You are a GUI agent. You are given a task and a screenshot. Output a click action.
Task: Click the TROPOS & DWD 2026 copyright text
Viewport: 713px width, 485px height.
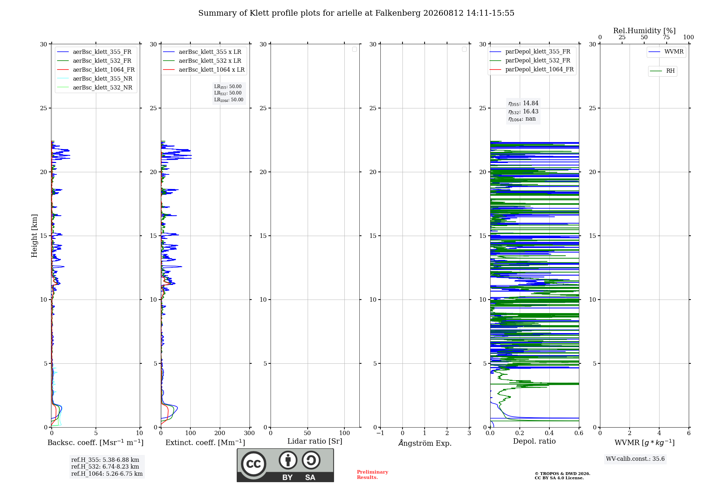563,474
